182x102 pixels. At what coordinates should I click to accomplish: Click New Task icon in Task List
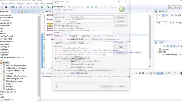pyautogui.click(x=157, y=15)
